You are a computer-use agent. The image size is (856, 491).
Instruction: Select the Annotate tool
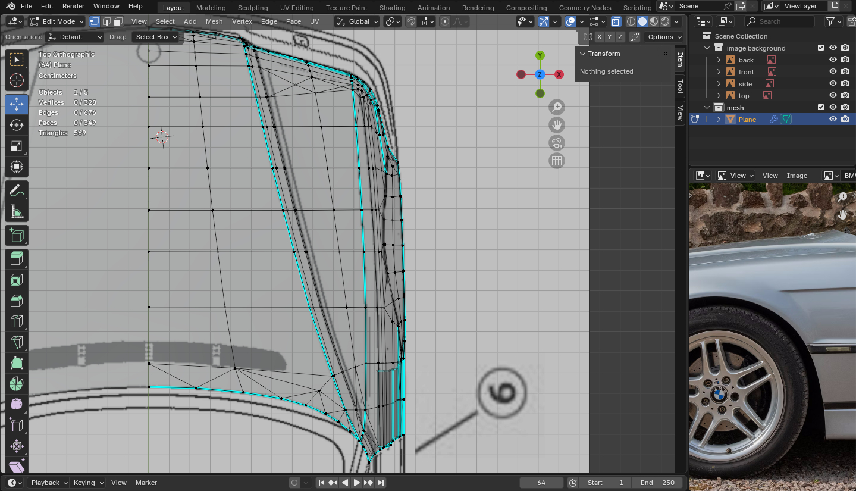(x=17, y=191)
